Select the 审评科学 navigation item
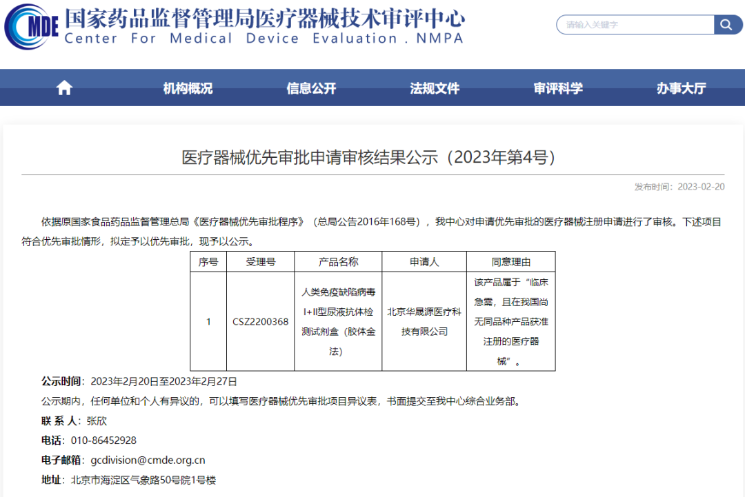This screenshot has height=497, width=745. (558, 88)
